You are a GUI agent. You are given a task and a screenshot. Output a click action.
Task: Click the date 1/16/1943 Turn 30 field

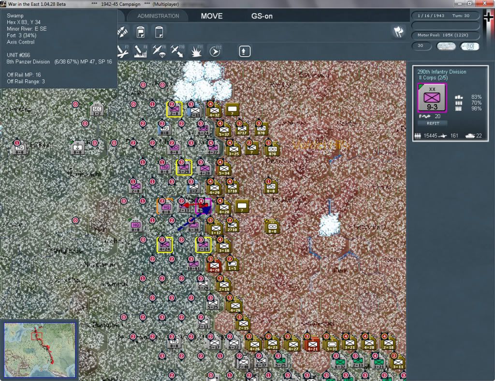(445, 15)
